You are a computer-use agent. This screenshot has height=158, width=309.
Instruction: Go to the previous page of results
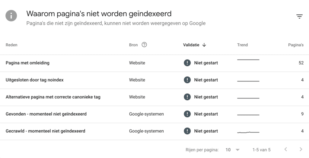[285, 149]
